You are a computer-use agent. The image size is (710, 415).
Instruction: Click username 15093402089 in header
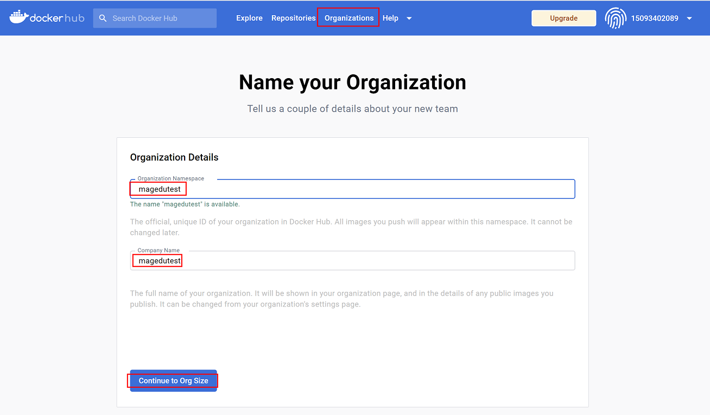point(654,18)
